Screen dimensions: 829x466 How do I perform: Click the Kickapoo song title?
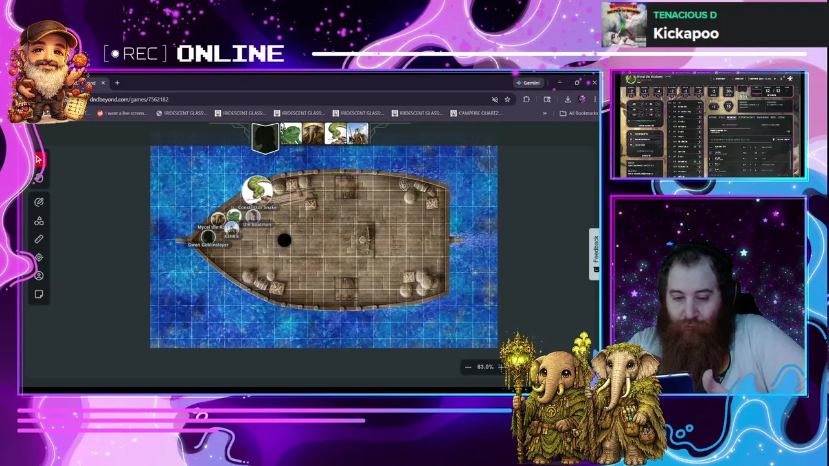(x=686, y=34)
